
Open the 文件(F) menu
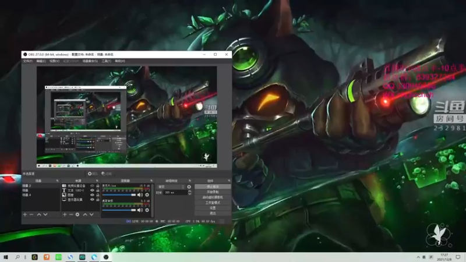[x=27, y=61]
